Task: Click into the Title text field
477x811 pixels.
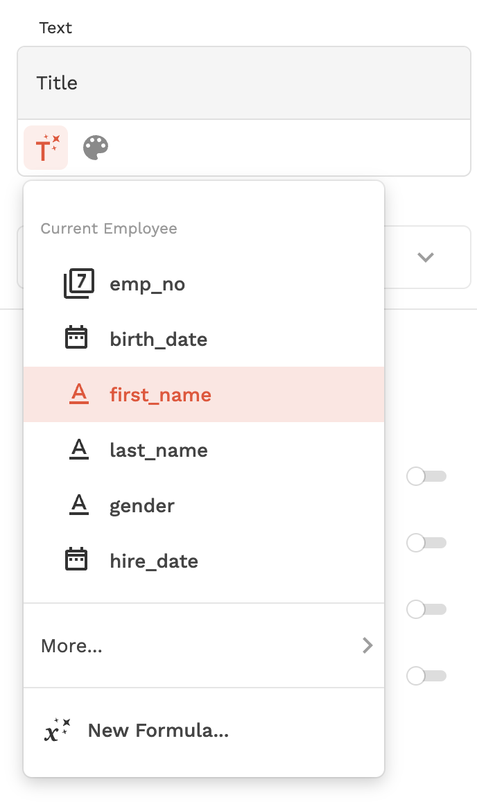Action: 244,83
